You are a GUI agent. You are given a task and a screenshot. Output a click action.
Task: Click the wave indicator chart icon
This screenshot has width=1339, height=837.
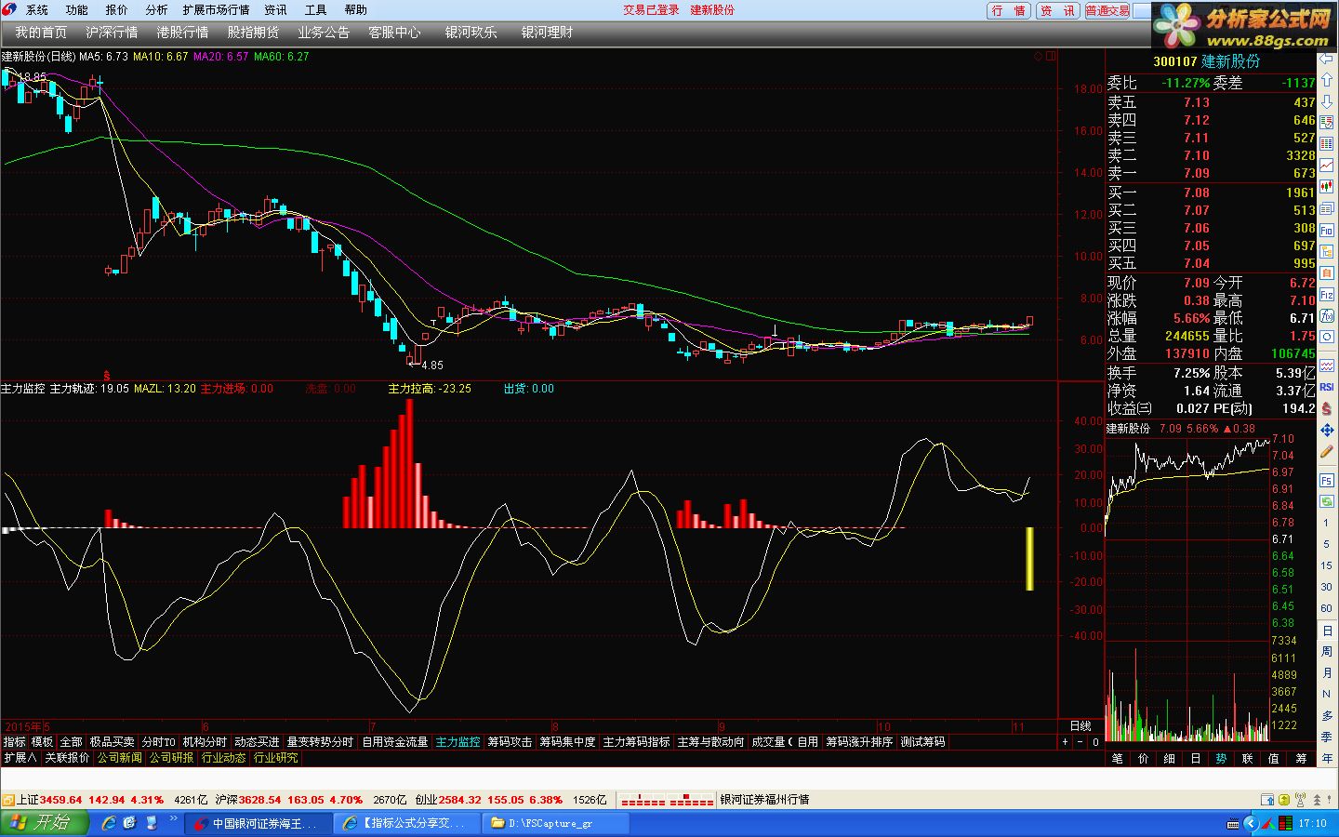1327,365
